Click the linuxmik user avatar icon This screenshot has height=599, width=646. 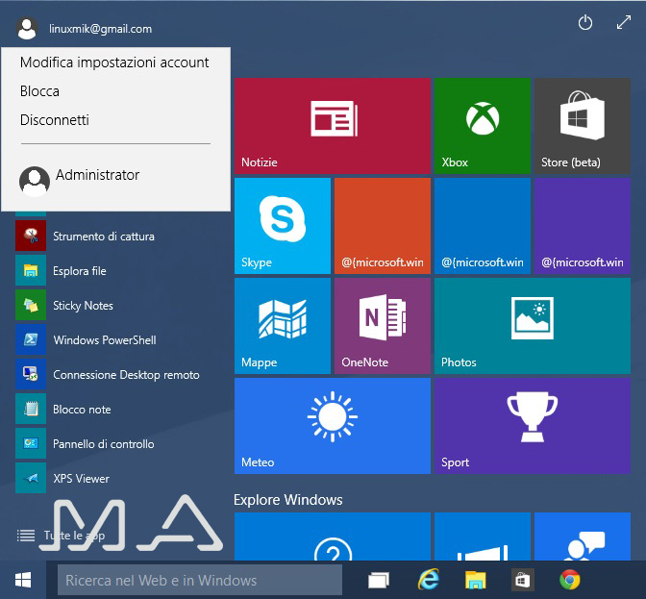(27, 29)
